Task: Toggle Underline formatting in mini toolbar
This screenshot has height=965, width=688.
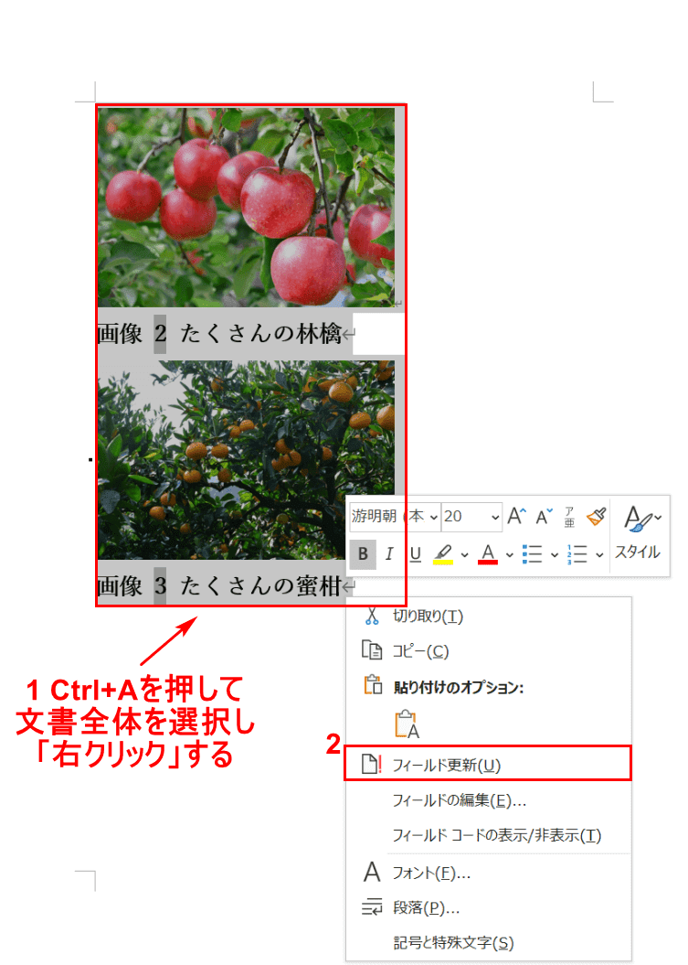Action: tap(416, 553)
